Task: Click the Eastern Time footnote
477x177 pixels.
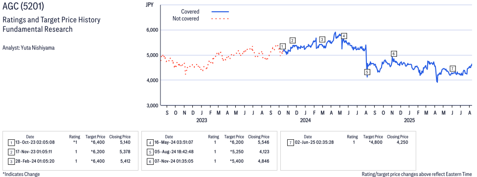Action: coord(417,174)
